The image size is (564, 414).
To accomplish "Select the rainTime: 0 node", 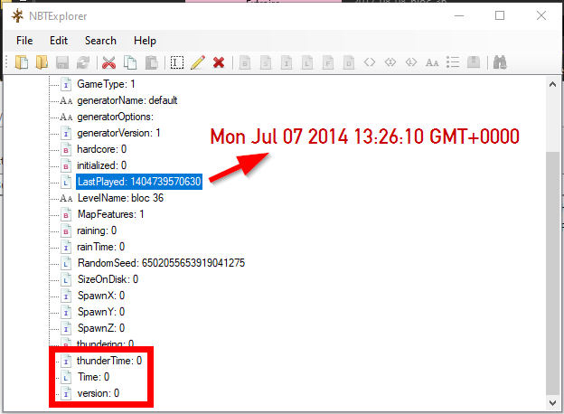I will 100,247.
